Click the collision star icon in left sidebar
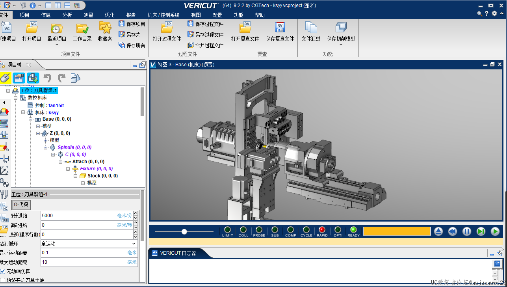This screenshot has height=287, width=507. click(x=4, y=147)
